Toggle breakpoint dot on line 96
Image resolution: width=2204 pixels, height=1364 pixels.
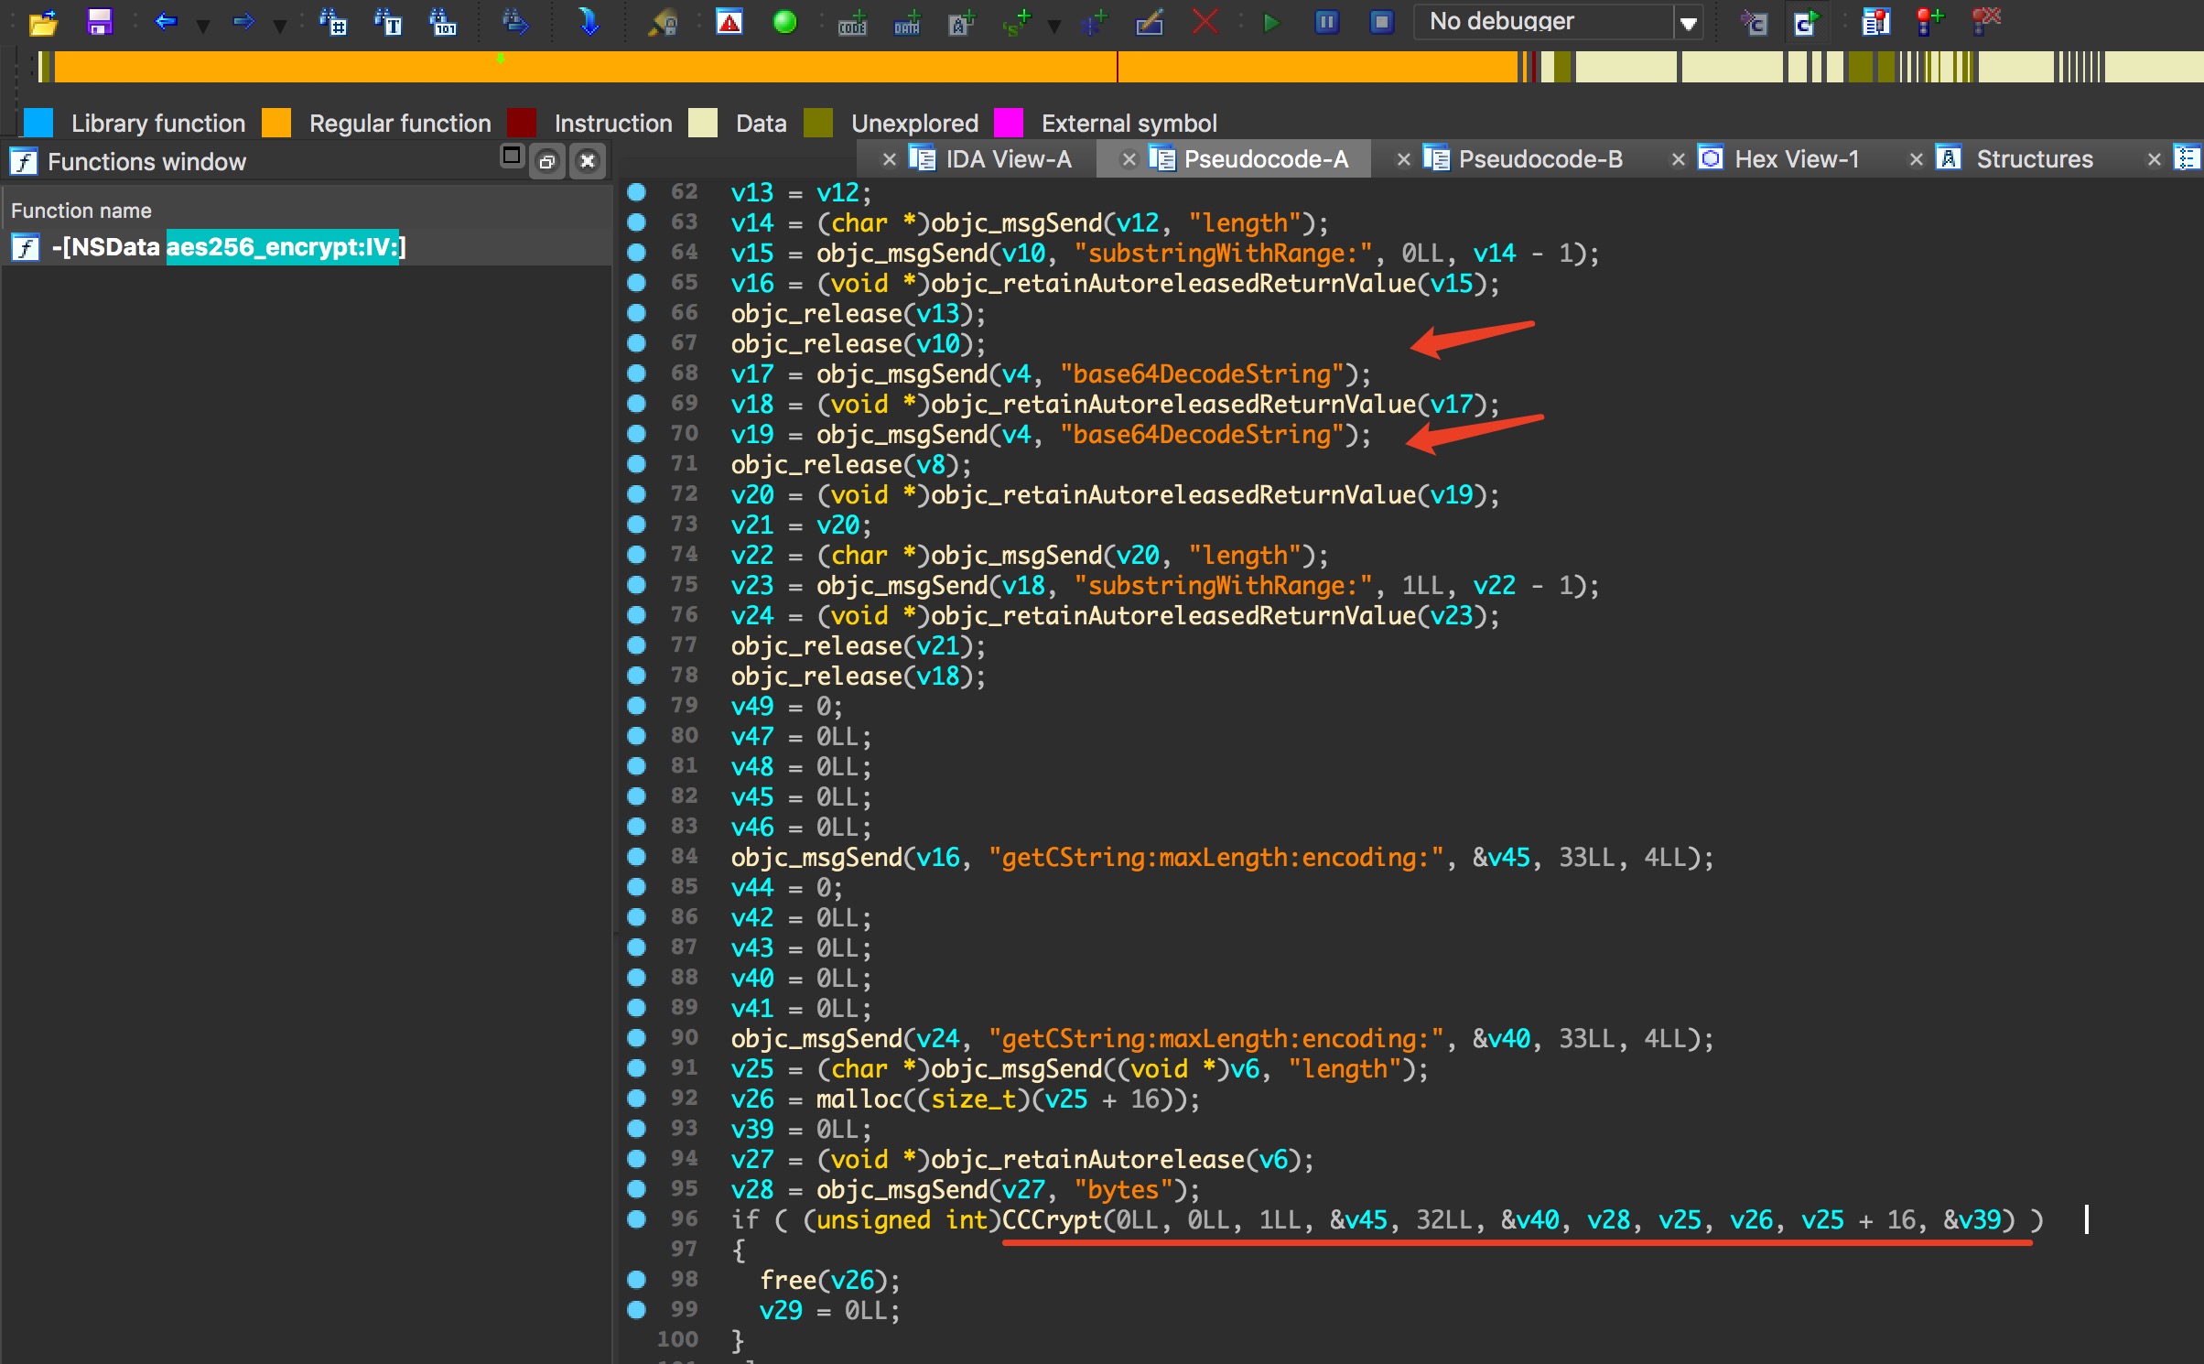(x=637, y=1219)
